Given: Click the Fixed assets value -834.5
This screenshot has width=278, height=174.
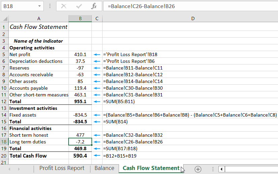Looking at the screenshot, I should click(x=80, y=115).
